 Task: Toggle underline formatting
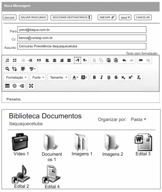(x=109, y=77)
